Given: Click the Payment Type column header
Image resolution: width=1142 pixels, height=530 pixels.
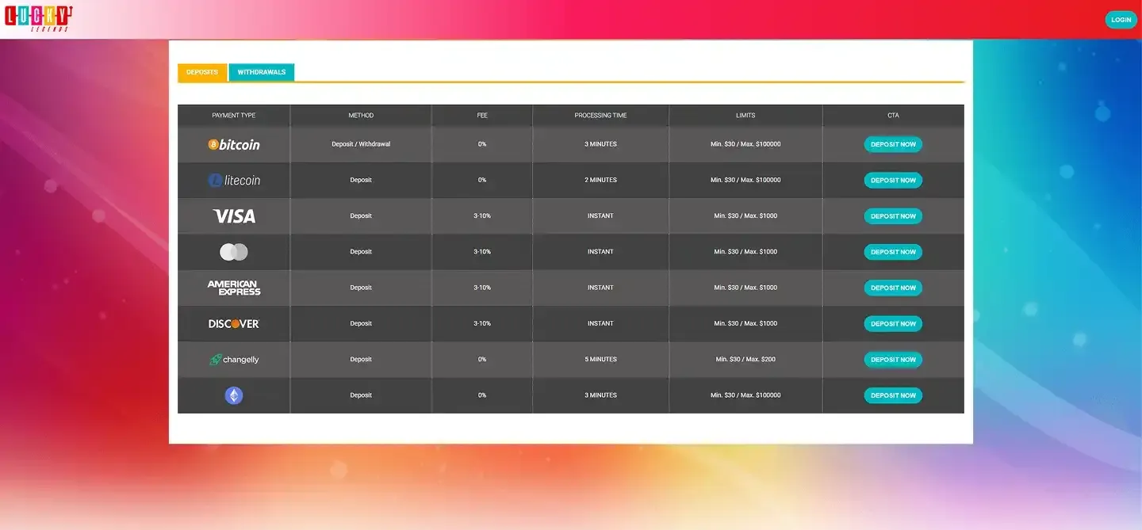Looking at the screenshot, I should (234, 116).
